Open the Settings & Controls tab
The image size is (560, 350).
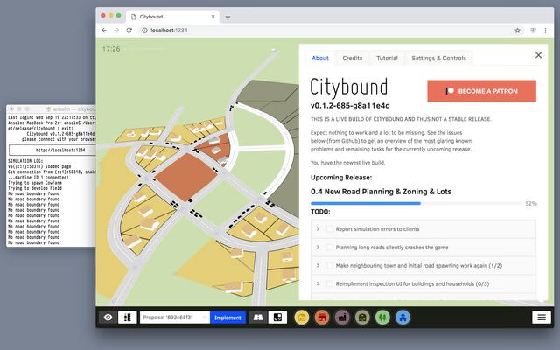click(x=438, y=59)
